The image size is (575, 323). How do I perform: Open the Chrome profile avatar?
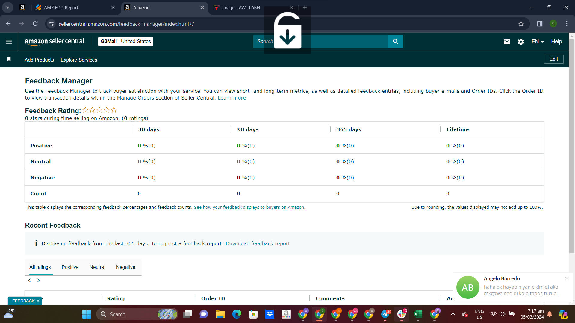click(553, 24)
